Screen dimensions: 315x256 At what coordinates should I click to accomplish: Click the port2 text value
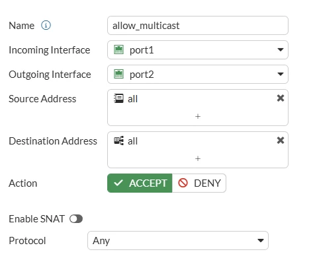(142, 75)
